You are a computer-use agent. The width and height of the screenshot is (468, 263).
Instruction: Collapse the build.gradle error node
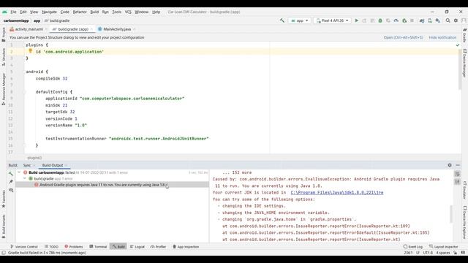pos(25,178)
